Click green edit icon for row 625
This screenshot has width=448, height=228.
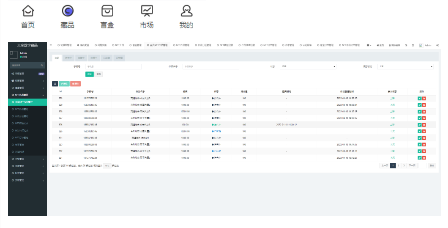point(419,131)
